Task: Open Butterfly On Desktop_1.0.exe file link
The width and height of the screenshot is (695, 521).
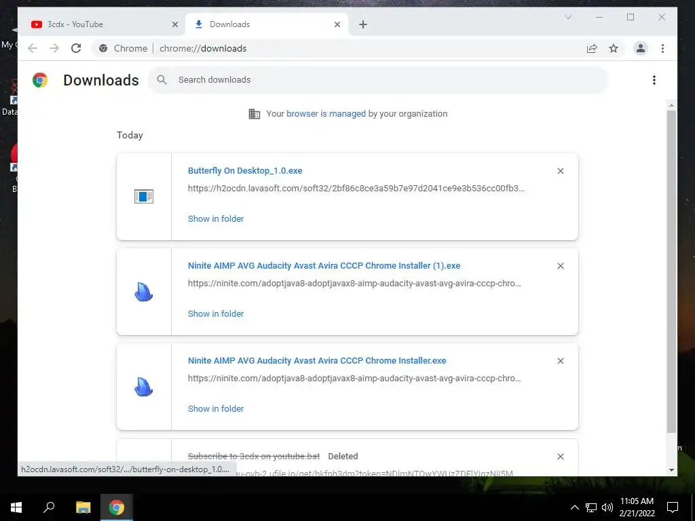Action: point(245,171)
